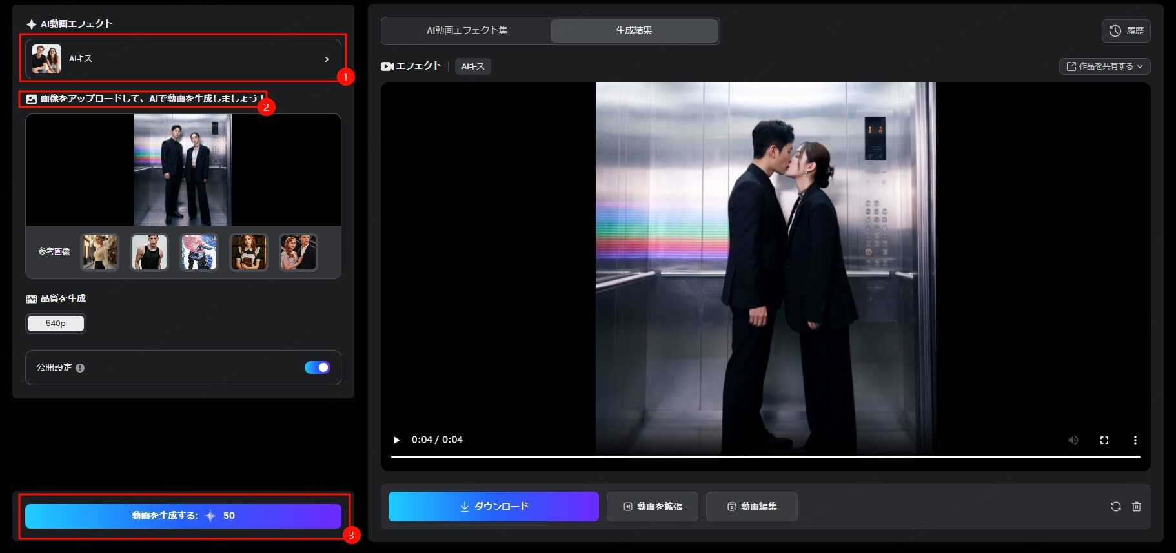The width and height of the screenshot is (1176, 553).
Task: Select the anime-style pink hair reference image
Action: (199, 252)
